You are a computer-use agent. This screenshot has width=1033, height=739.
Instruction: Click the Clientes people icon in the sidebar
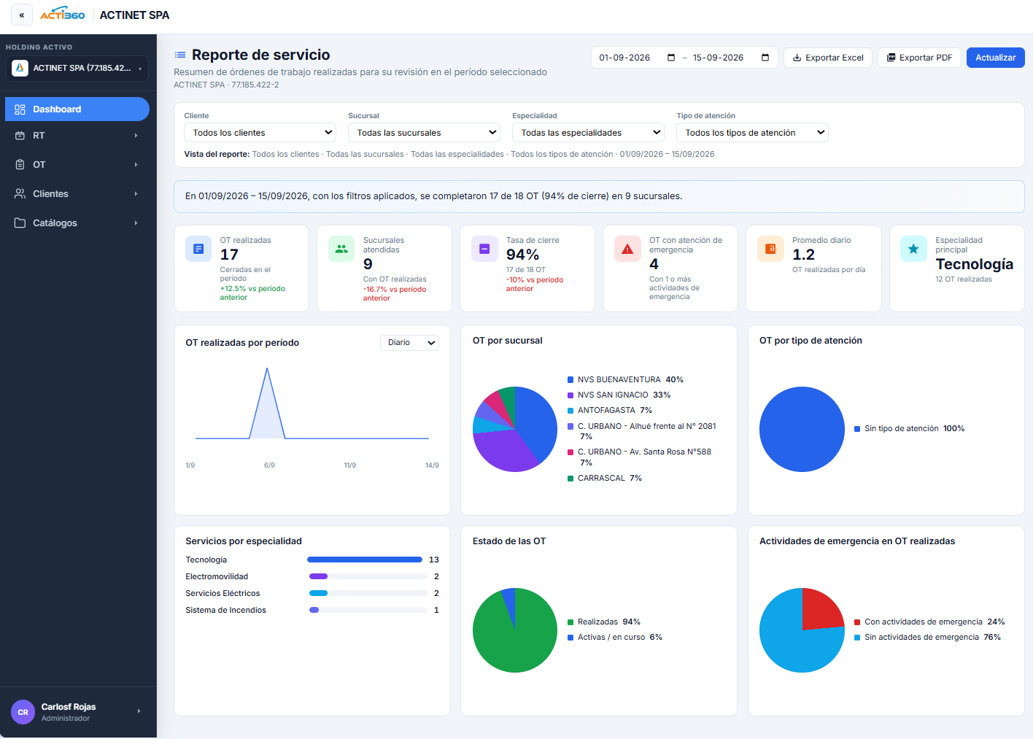point(20,194)
